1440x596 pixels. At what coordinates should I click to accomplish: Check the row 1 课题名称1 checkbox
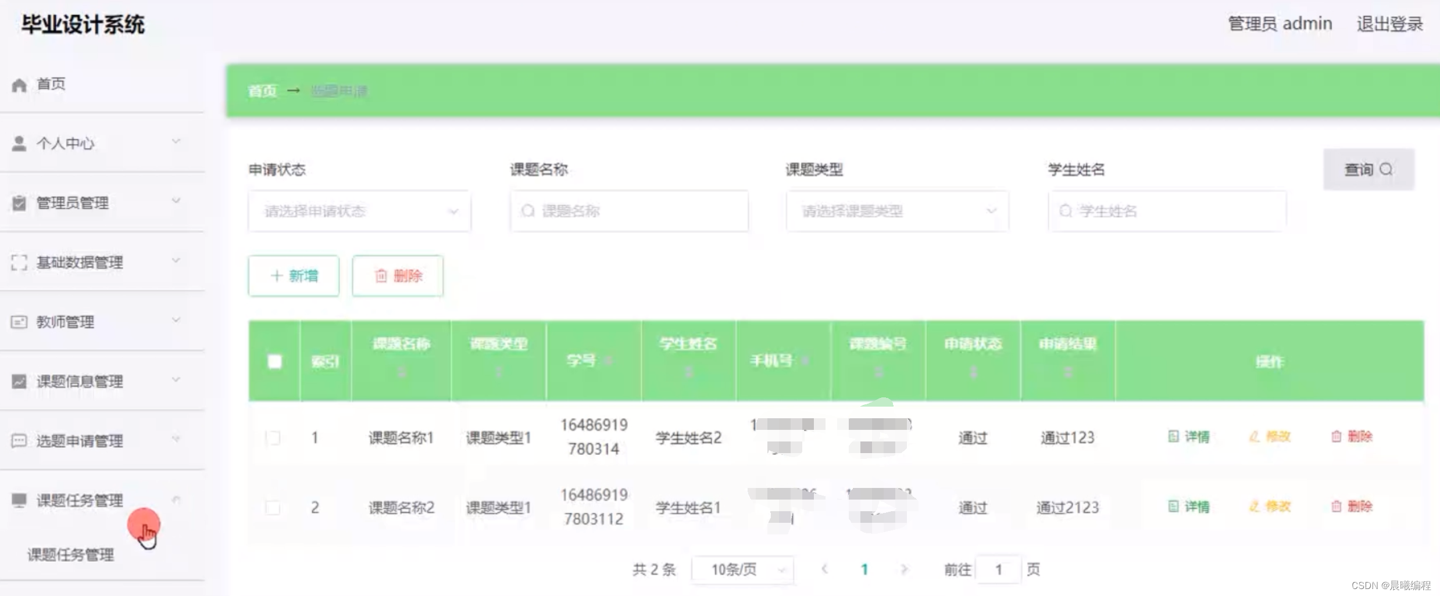pyautogui.click(x=273, y=437)
